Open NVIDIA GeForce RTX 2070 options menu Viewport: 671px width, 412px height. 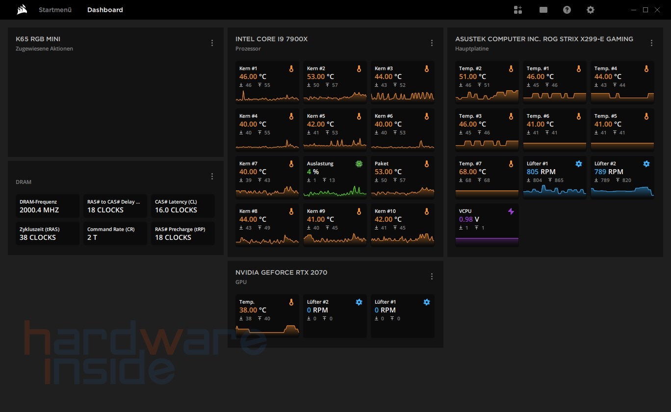pyautogui.click(x=432, y=277)
